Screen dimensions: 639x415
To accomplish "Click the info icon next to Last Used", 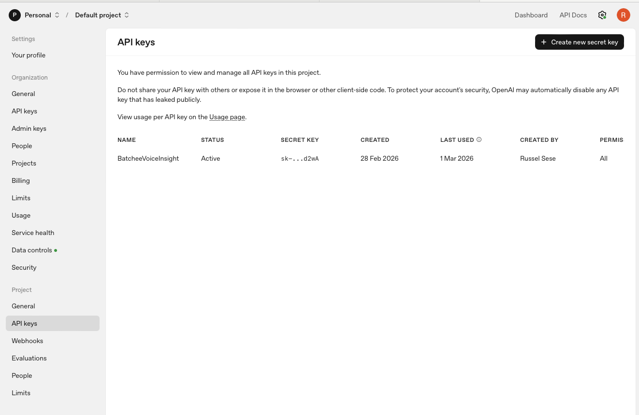I will 479,139.
